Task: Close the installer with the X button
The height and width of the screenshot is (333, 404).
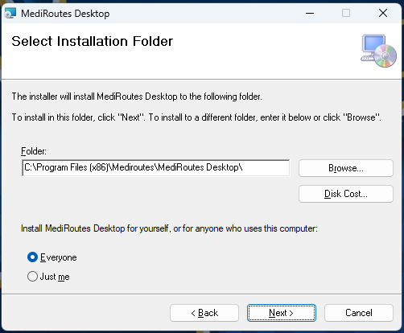Action: click(383, 13)
